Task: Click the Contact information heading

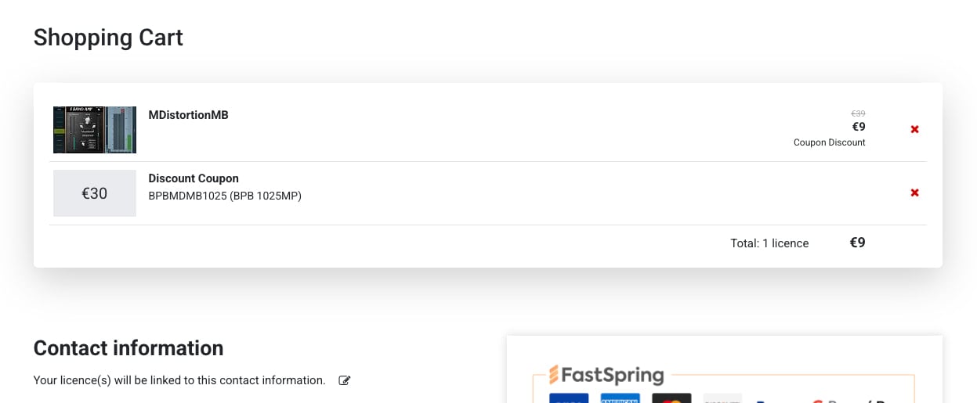Action: click(x=128, y=348)
